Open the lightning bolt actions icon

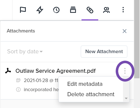click(40, 10)
